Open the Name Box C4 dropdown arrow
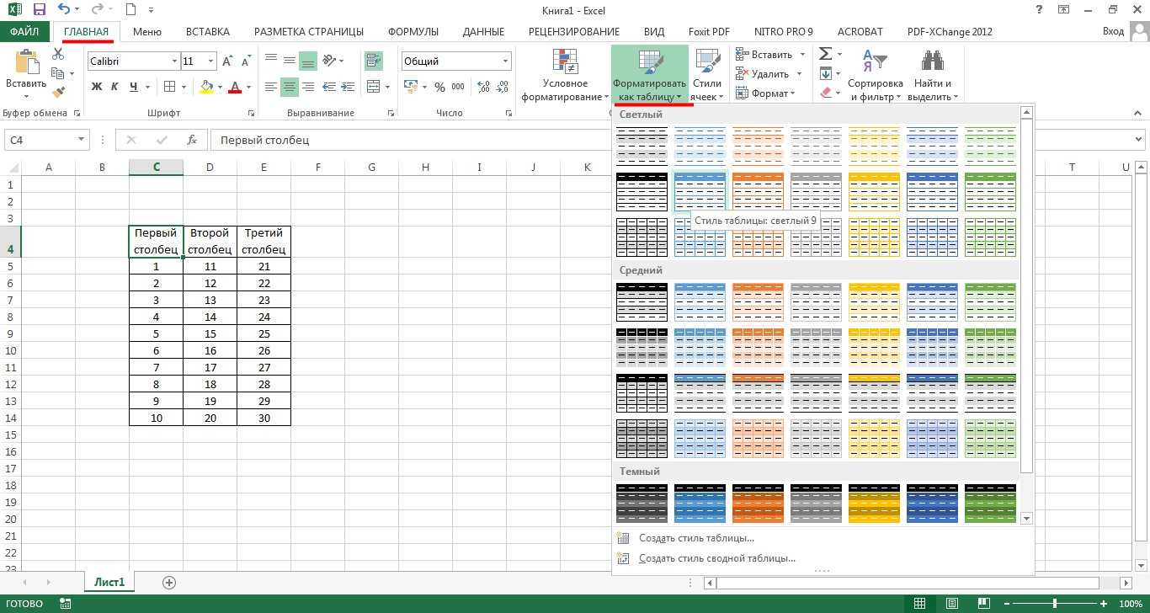This screenshot has height=613, width=1150. (x=81, y=140)
